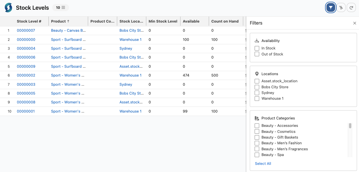Check Beauty - Gift Baskets category

point(257,137)
